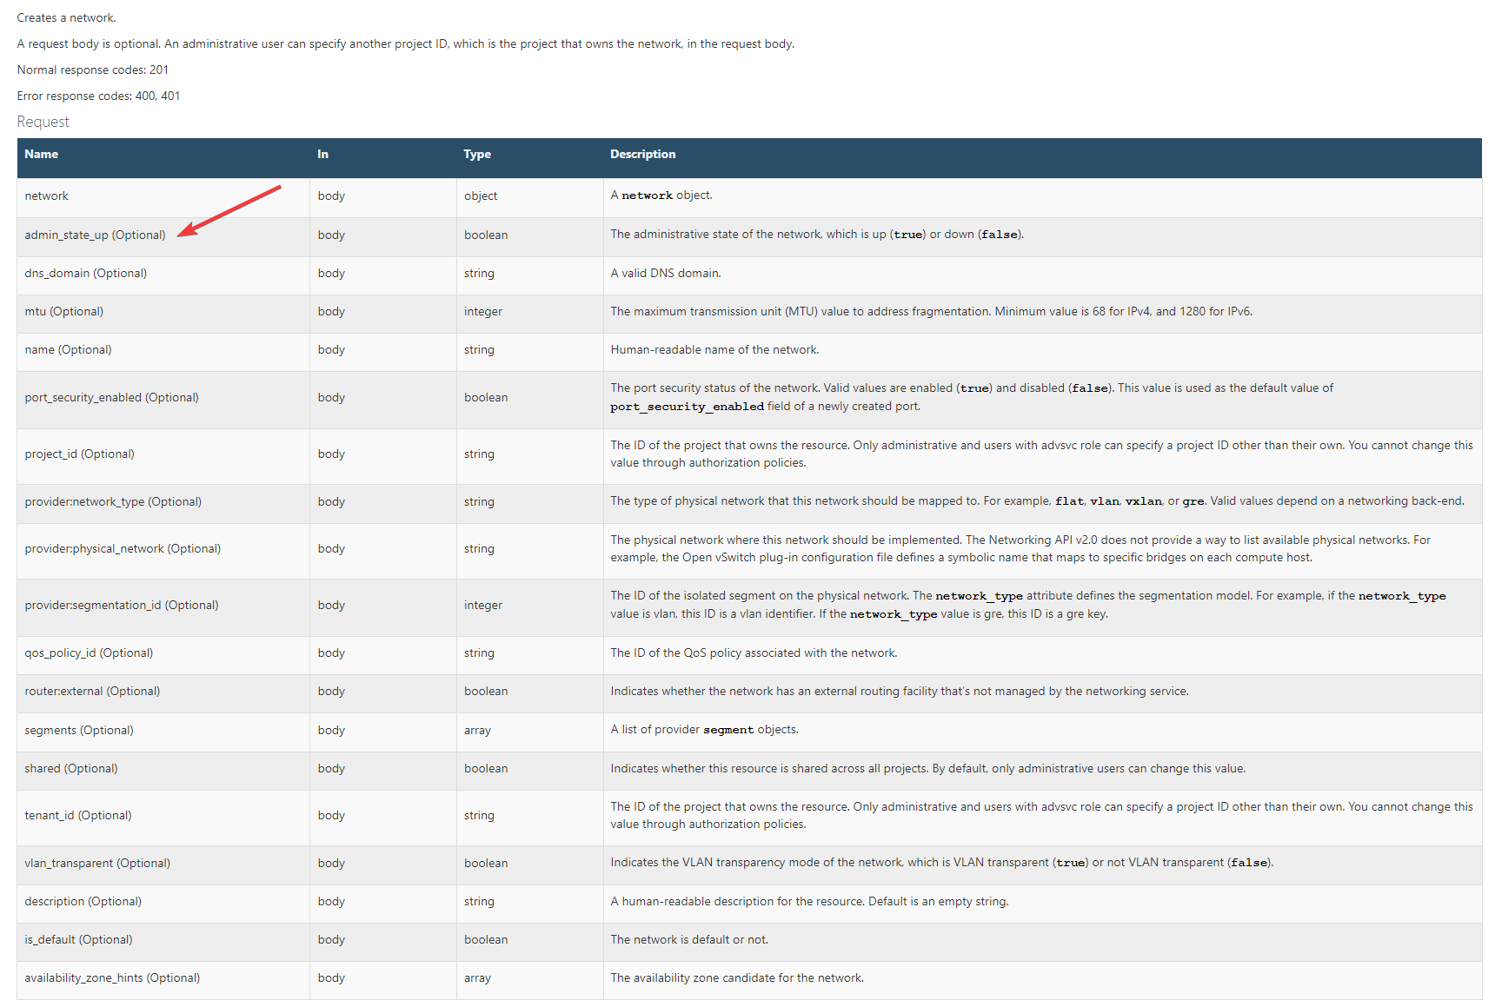
Task: Click the 'Normal response codes: 201' text
Action: (x=93, y=70)
